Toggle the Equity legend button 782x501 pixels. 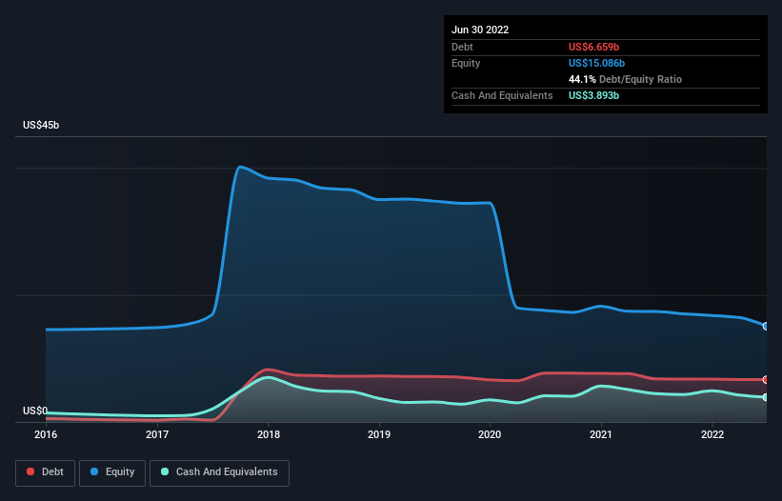112,472
